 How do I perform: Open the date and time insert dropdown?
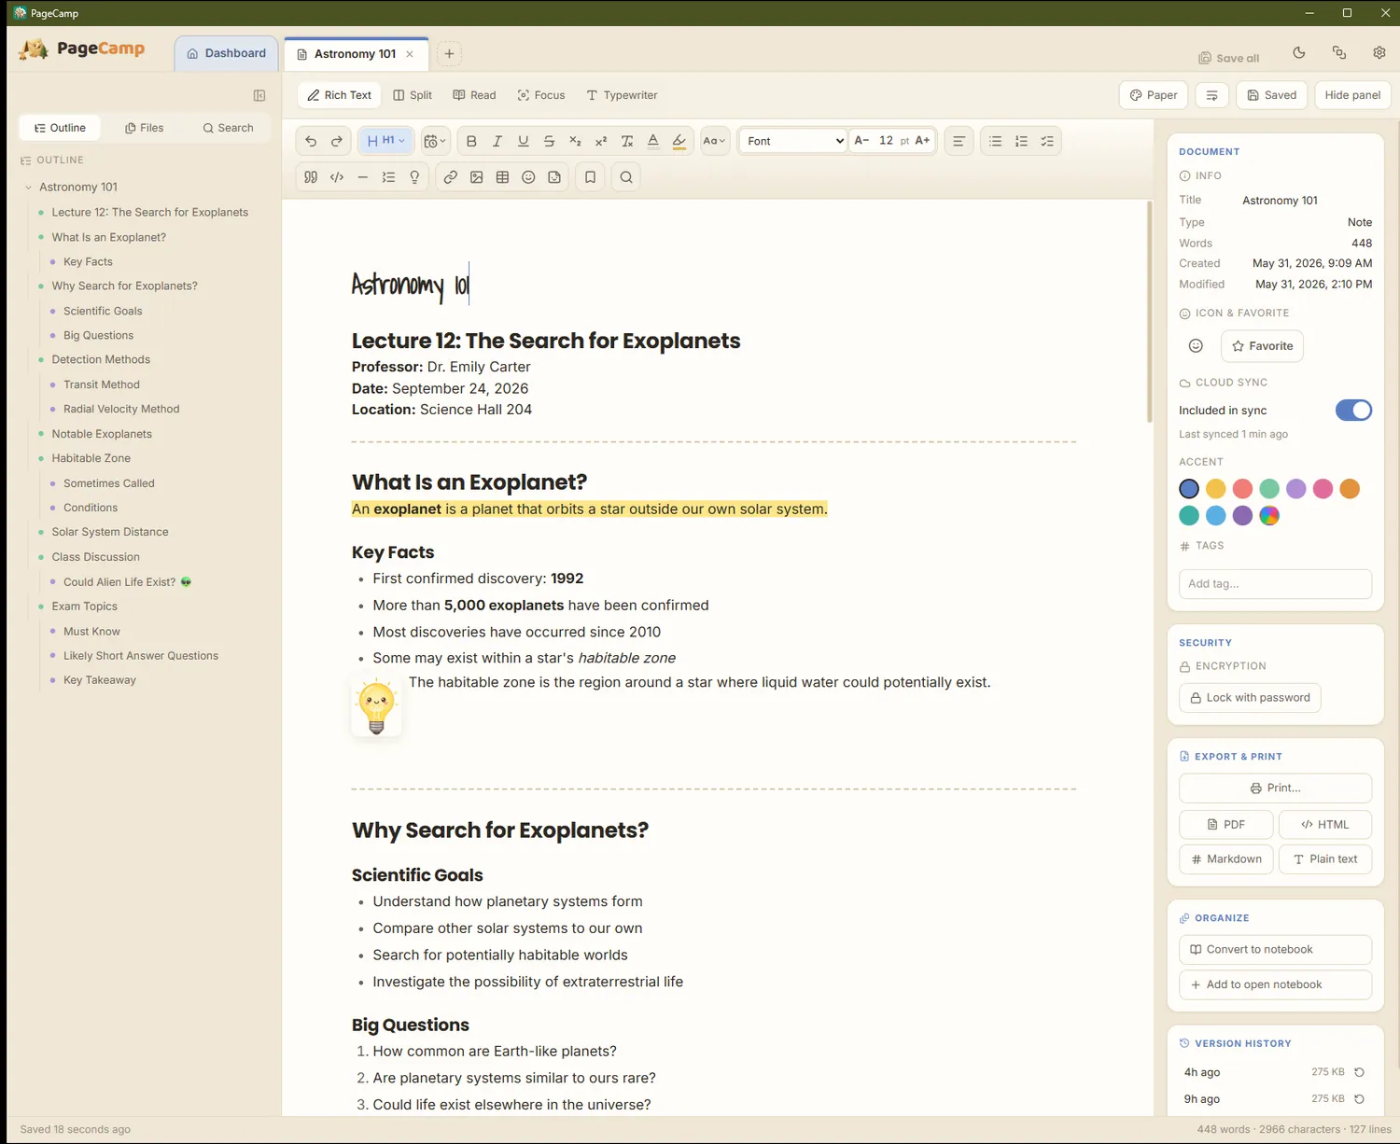tap(435, 141)
